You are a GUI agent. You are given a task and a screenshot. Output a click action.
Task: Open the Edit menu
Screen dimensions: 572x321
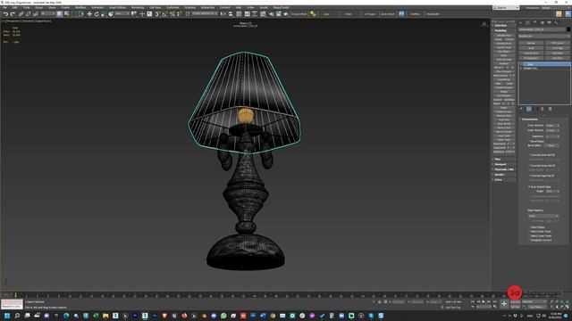click(x=14, y=8)
